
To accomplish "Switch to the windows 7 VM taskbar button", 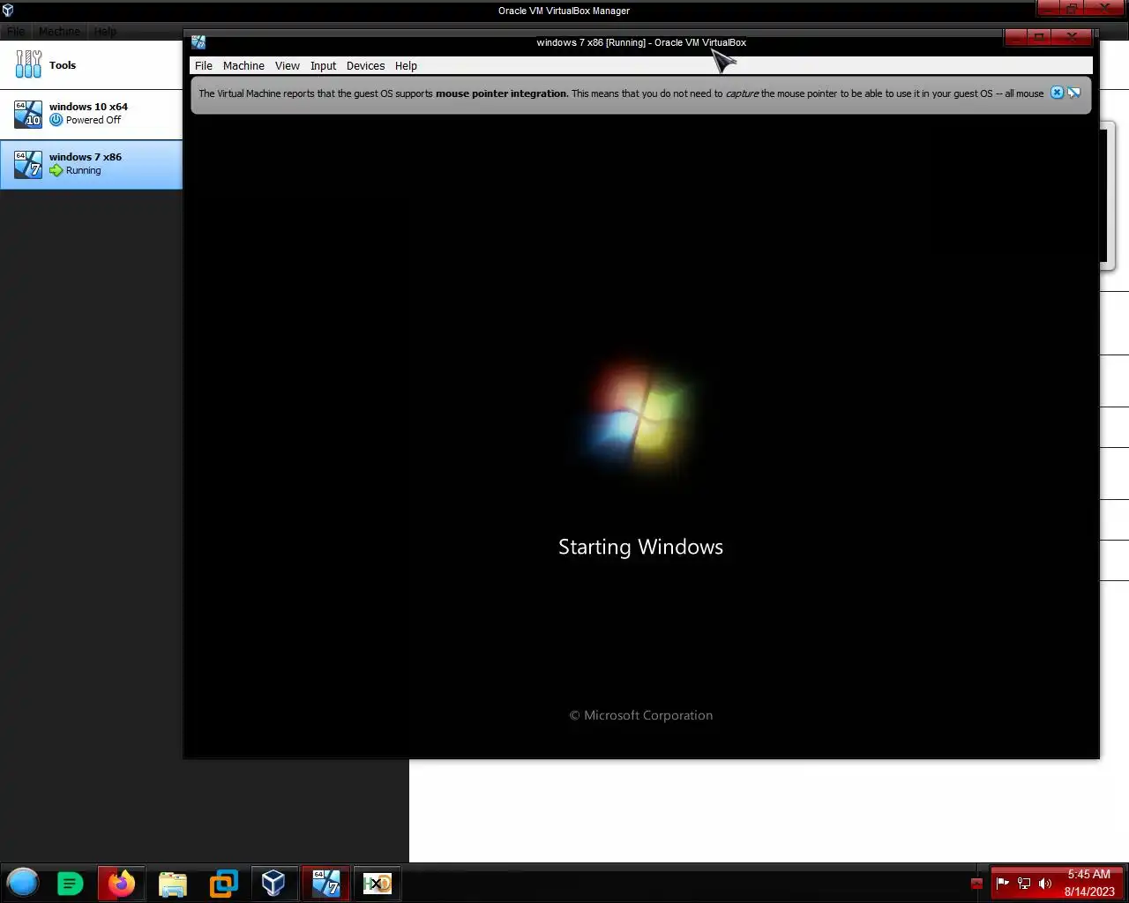I will 325,883.
